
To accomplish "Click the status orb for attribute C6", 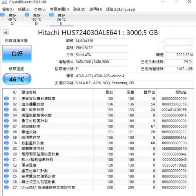I will [x=6, y=181].
